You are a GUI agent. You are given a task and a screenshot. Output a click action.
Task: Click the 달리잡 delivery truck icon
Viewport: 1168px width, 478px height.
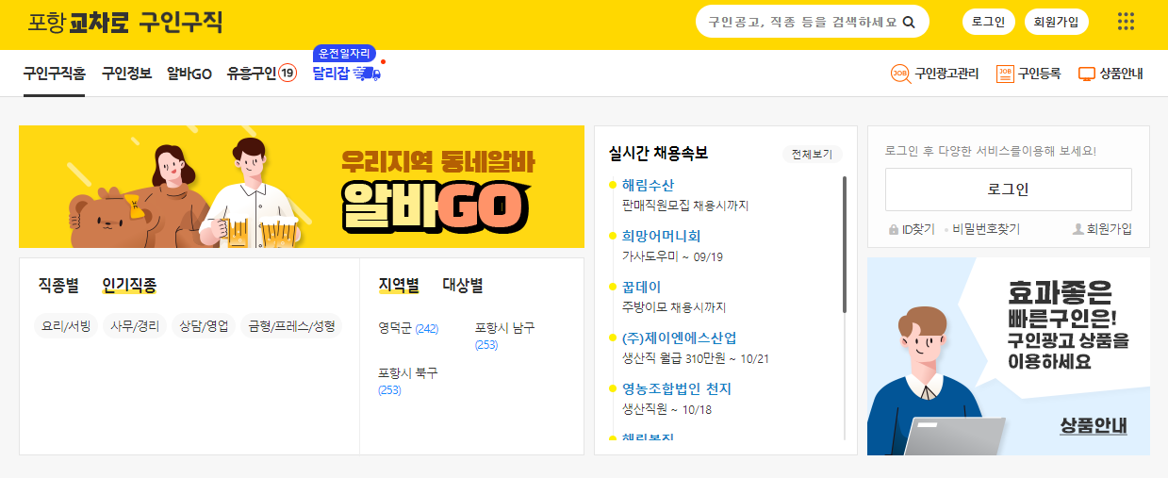(x=367, y=74)
